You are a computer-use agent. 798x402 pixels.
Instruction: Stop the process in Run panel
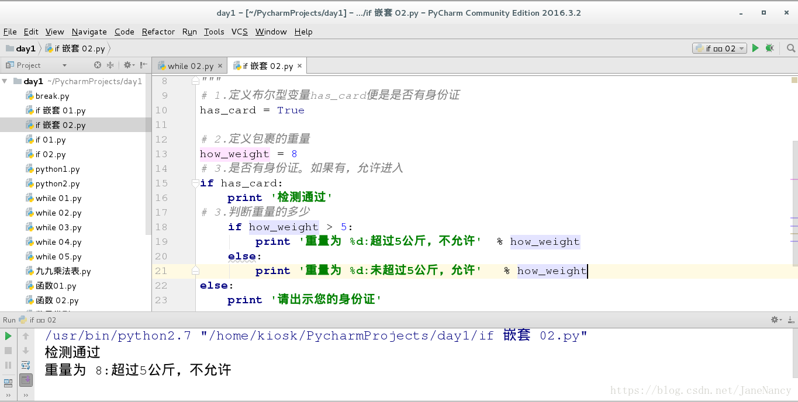[x=8, y=351]
